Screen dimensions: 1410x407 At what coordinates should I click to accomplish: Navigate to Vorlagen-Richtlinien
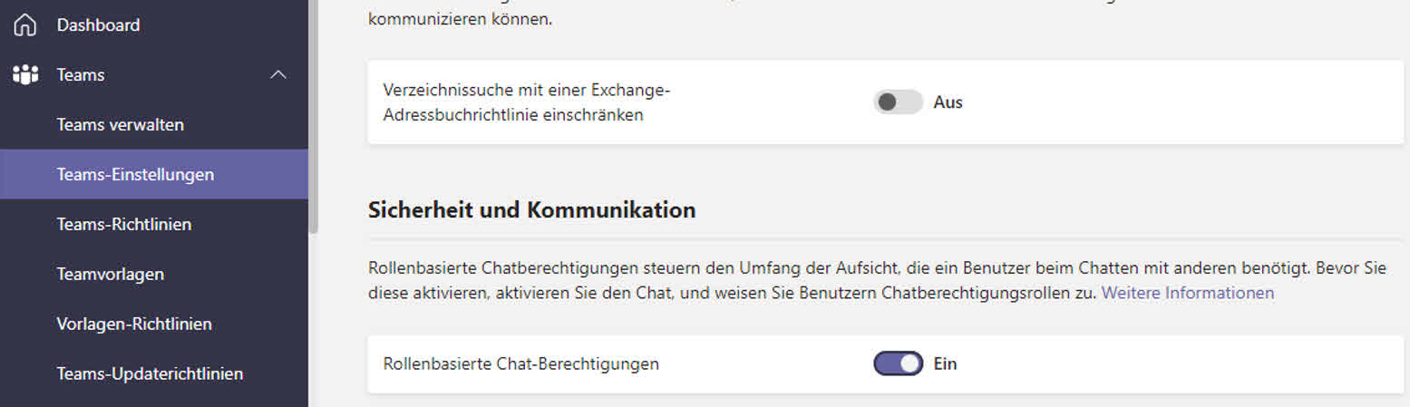click(x=134, y=324)
